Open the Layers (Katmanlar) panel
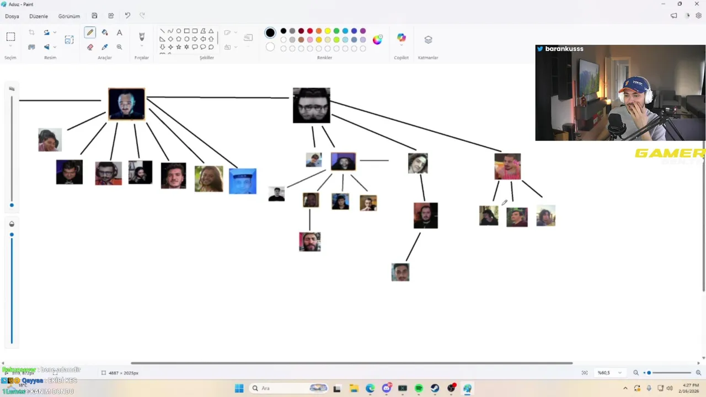706x397 pixels. pos(428,40)
